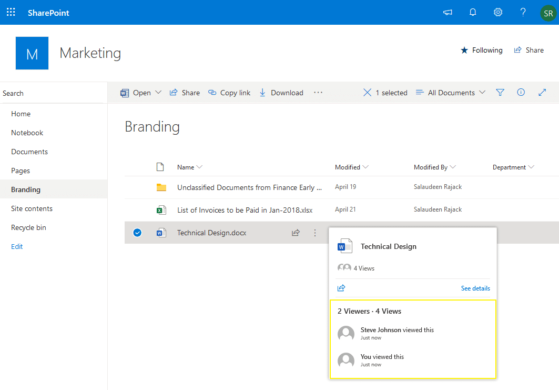The height and width of the screenshot is (390, 559).
Task: Open Technical Design row vertical ellipsis
Action: [x=315, y=233]
